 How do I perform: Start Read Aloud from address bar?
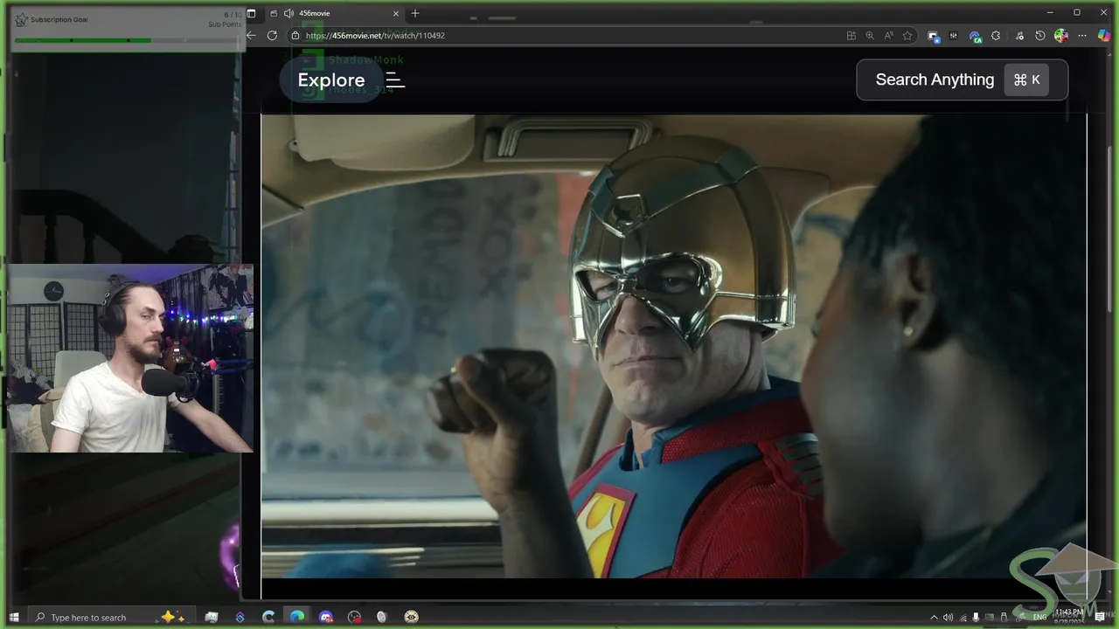(888, 36)
